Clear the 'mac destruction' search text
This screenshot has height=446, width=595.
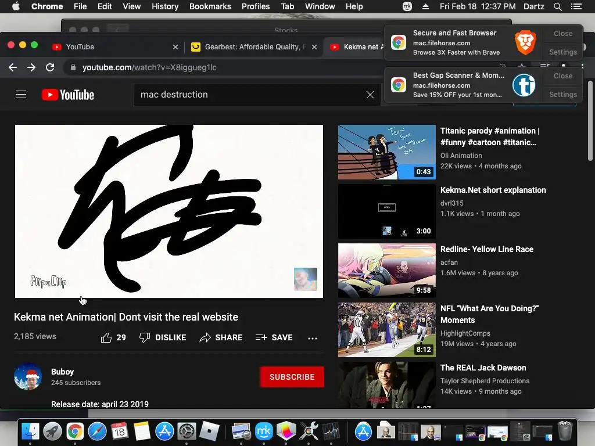[370, 95]
